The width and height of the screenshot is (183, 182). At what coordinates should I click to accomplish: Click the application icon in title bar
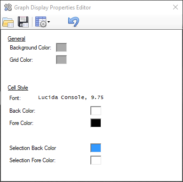tap(8, 7)
